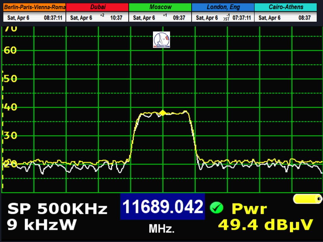
Task: Choose the London, Eng clock header
Action: tap(223, 7)
